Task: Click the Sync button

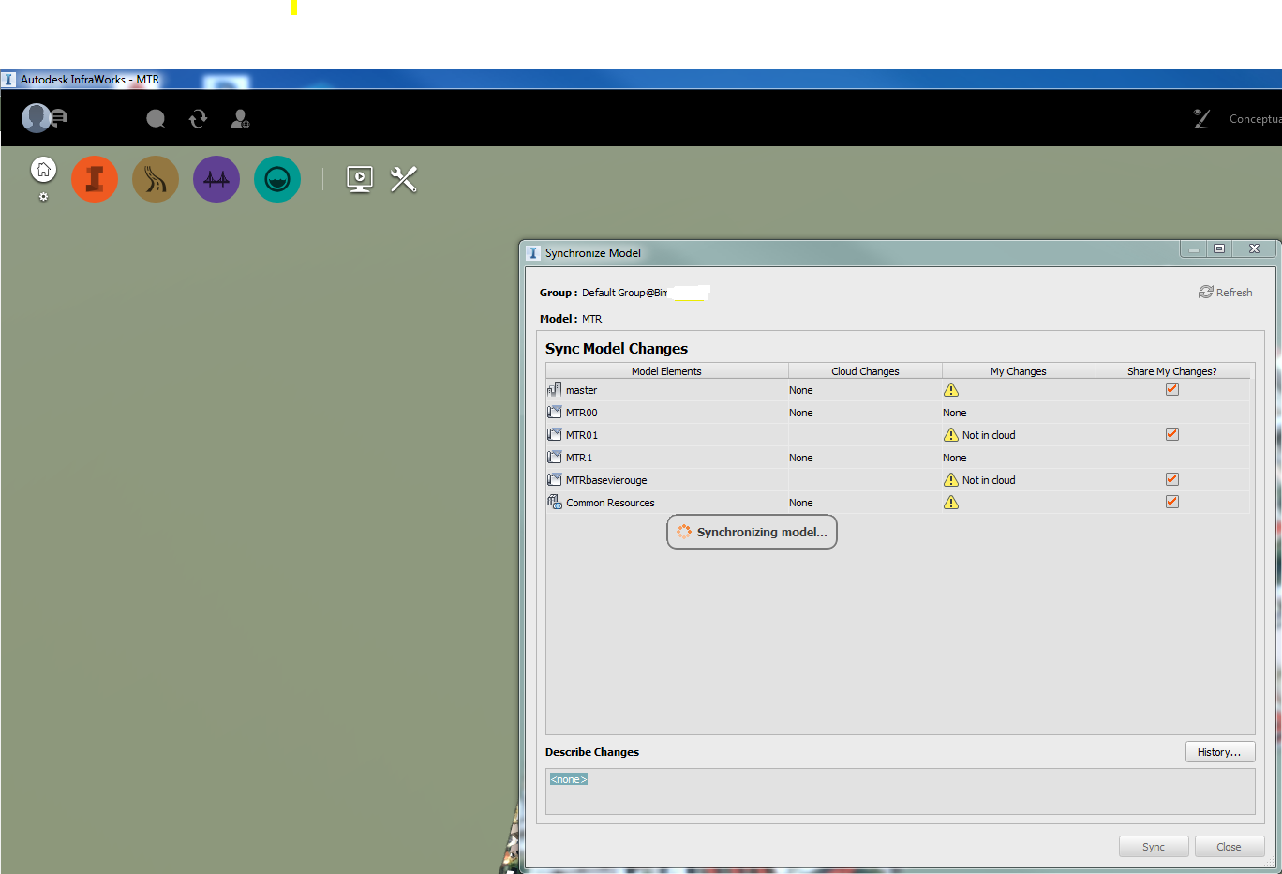Action: tap(1154, 846)
